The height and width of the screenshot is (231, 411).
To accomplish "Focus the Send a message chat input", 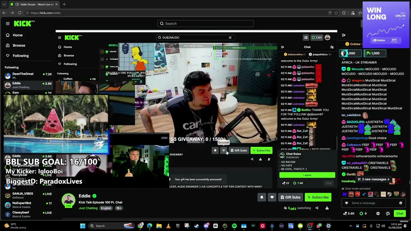I will tap(373, 203).
